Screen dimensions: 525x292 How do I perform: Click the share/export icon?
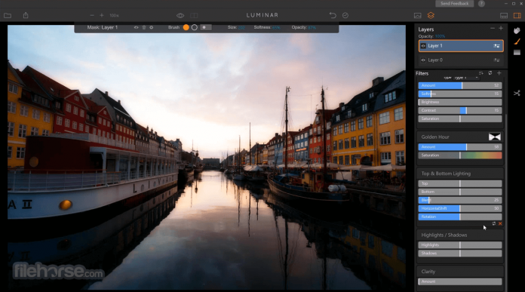26,15
